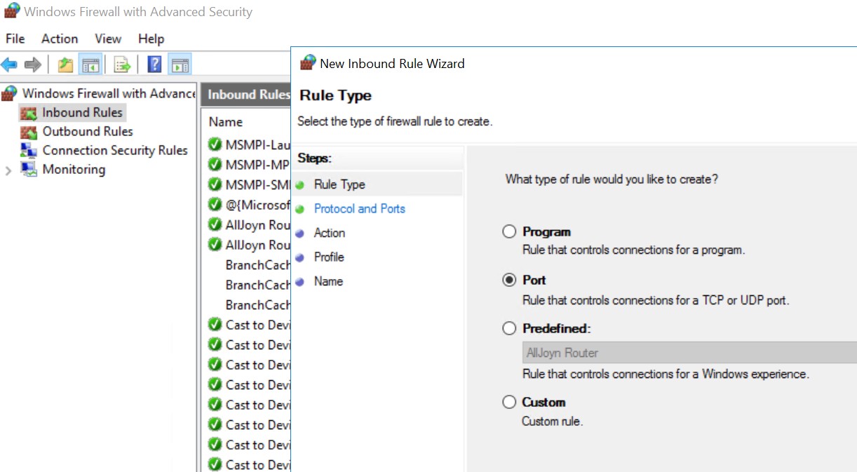Open Help via blue question mark icon

[155, 65]
